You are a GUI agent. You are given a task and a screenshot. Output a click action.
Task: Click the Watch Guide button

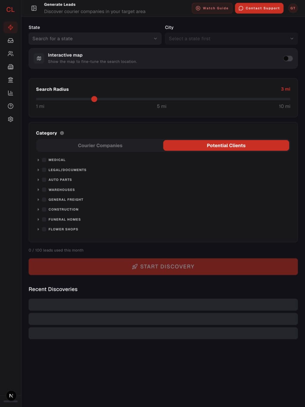click(x=212, y=8)
